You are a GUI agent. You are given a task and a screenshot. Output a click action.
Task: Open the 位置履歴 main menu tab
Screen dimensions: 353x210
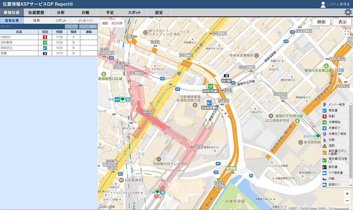(36, 13)
